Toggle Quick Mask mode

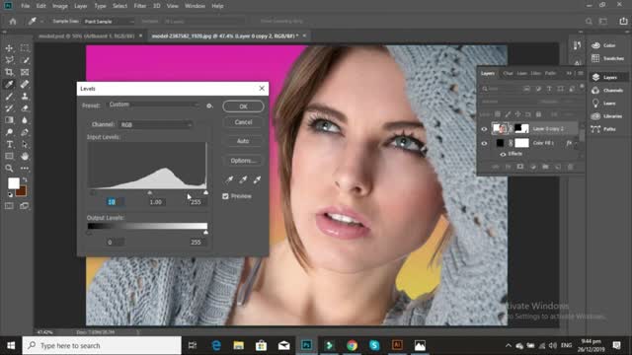[x=9, y=206]
